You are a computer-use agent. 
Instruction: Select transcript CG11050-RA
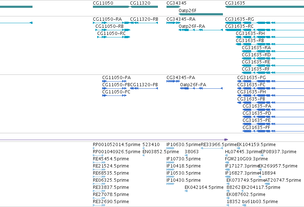point(111,23)
